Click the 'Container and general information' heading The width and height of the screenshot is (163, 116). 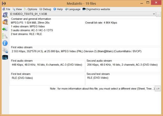31,19
